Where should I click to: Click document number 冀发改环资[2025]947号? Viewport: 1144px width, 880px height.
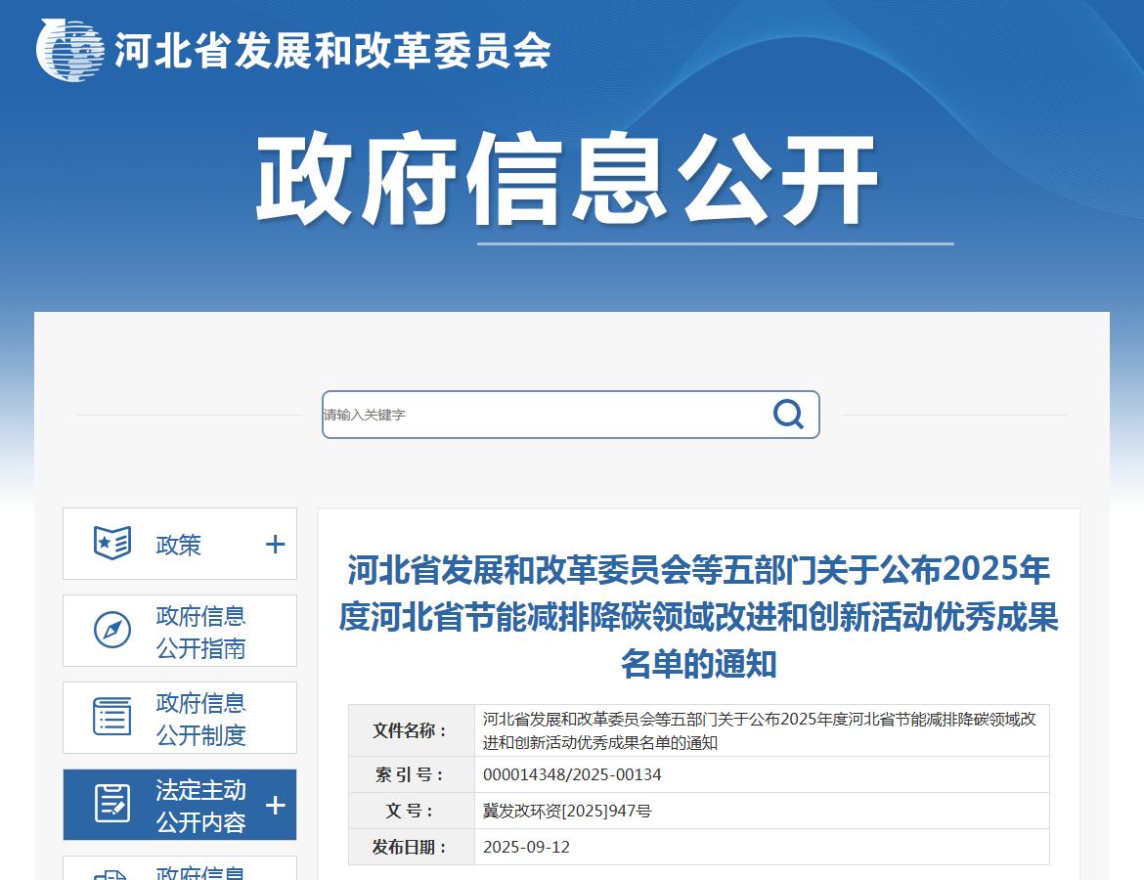567,811
